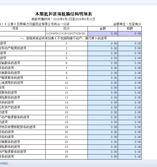Select the 税额 field for 栏次 11
The height and width of the screenshot is (167, 157).
[130, 88]
